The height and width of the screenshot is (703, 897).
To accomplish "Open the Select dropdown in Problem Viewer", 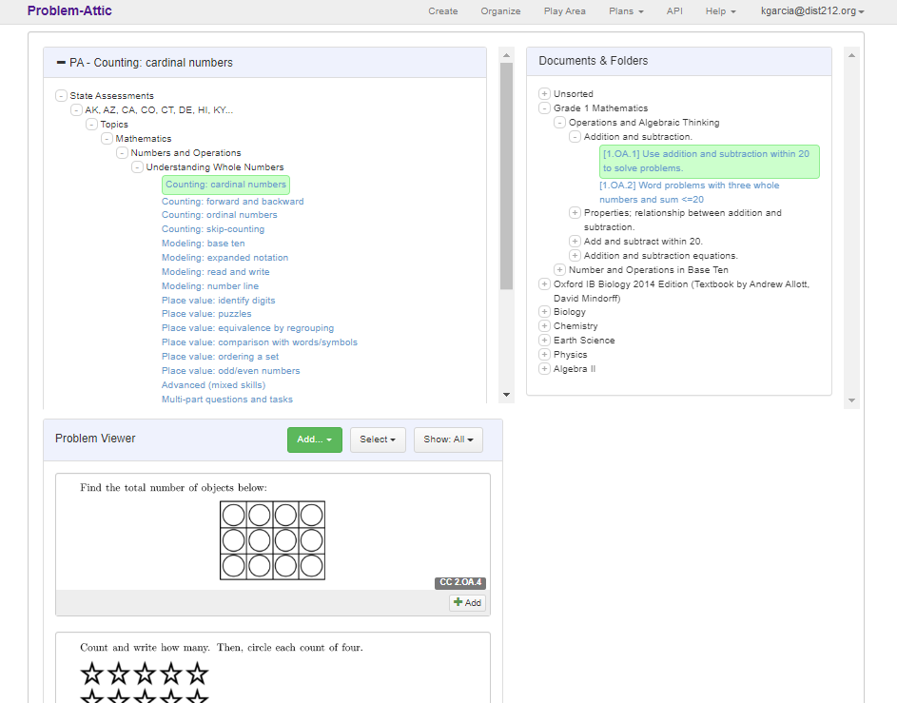I will pos(378,439).
